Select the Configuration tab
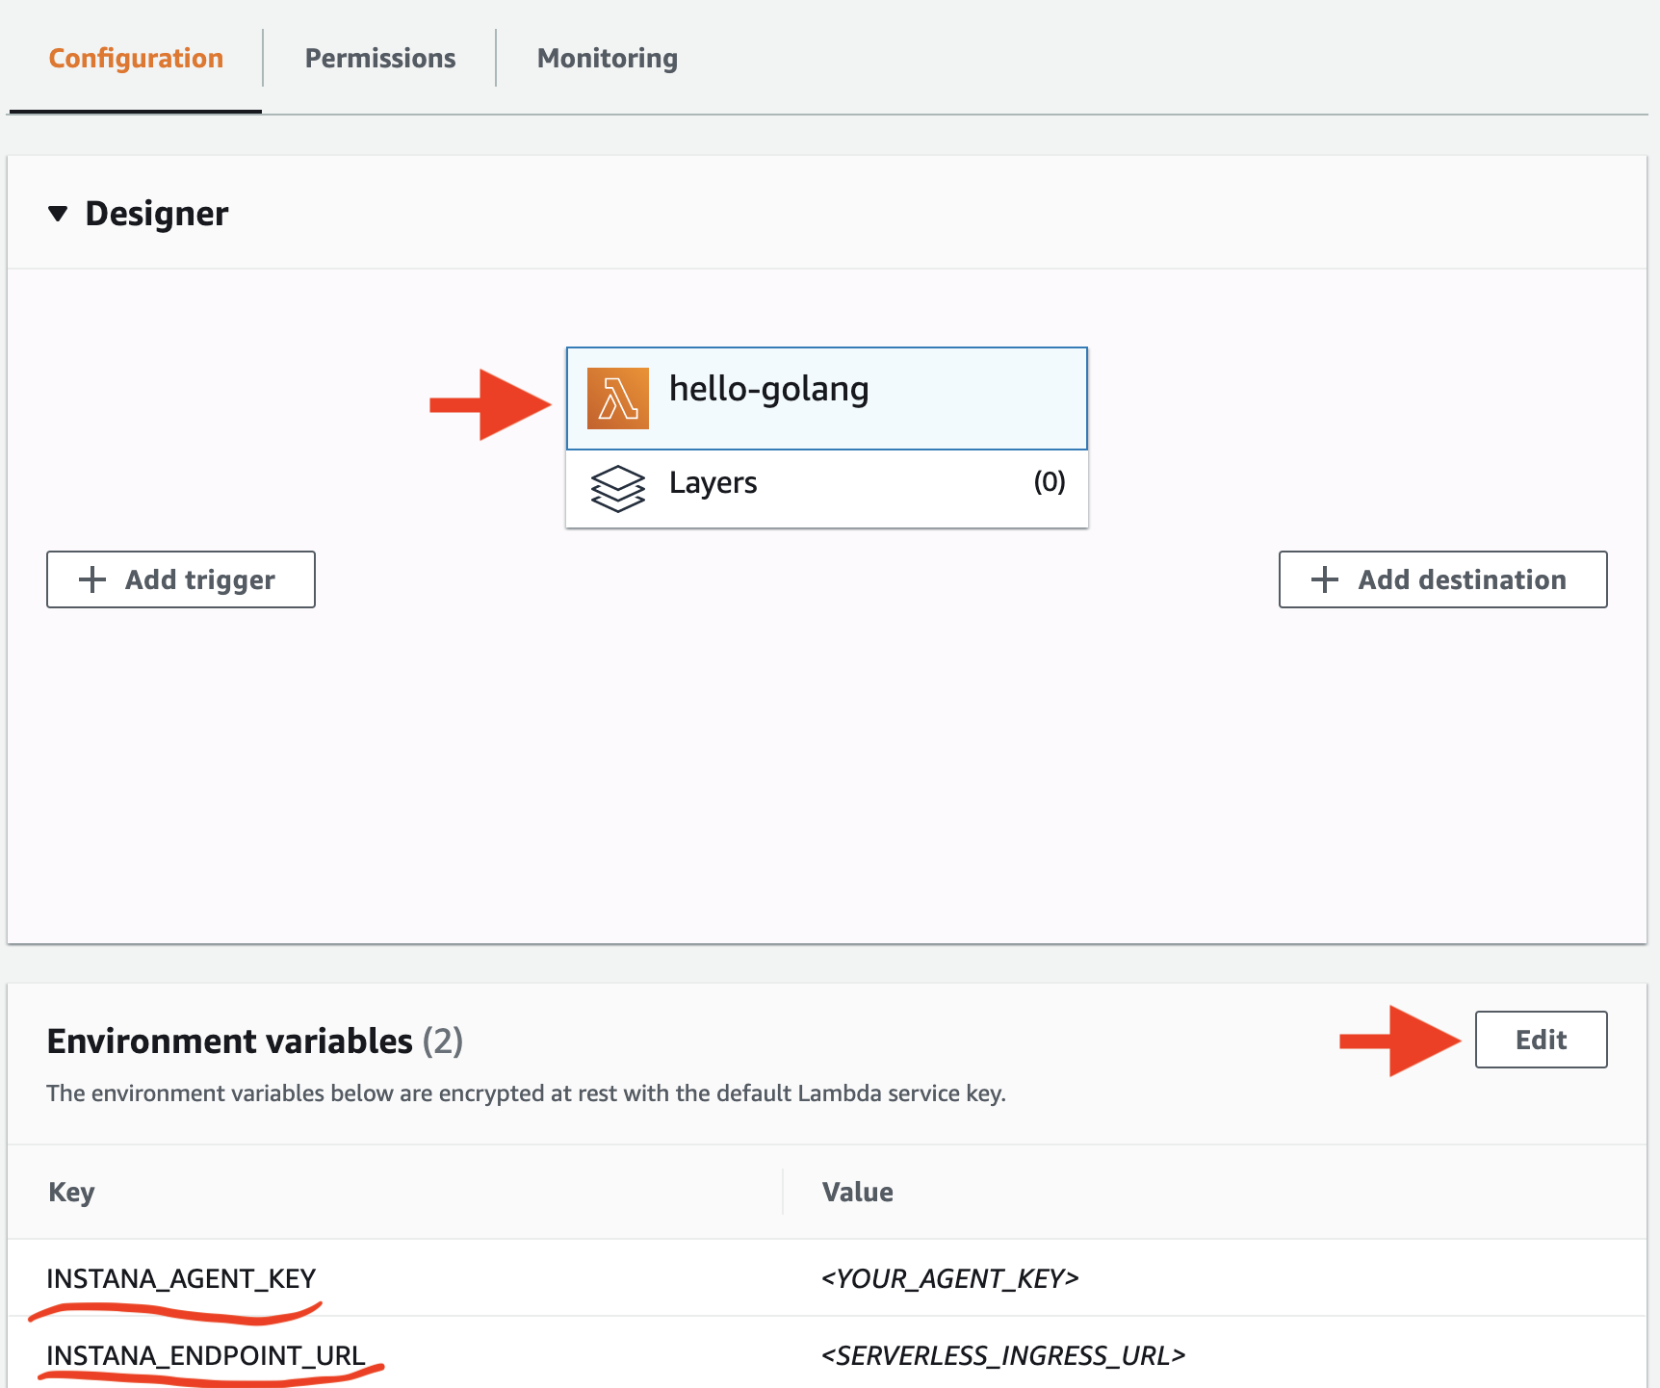Viewport: 1660px width, 1388px height. coord(135,58)
